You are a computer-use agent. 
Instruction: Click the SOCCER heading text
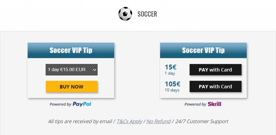tap(147, 14)
